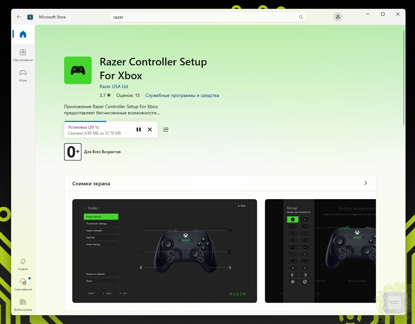Viewport: 415px width, 324px height.
Task: Open Приложения section in sidebar
Action: coord(23,55)
